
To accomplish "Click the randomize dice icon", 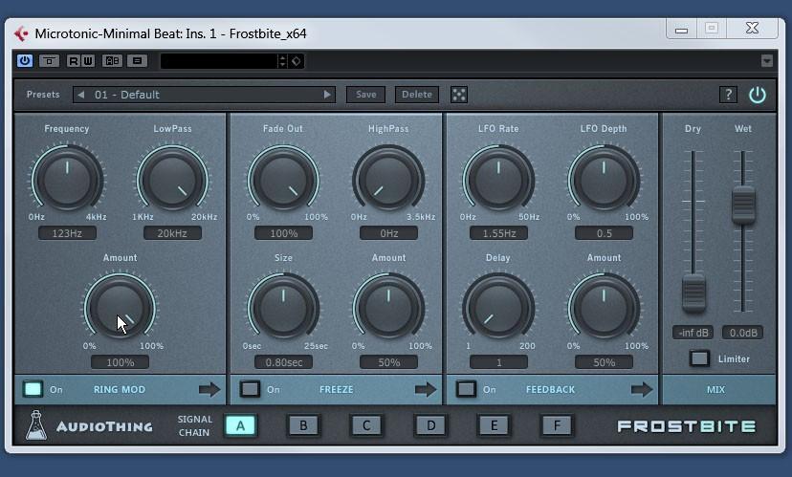I will point(459,95).
